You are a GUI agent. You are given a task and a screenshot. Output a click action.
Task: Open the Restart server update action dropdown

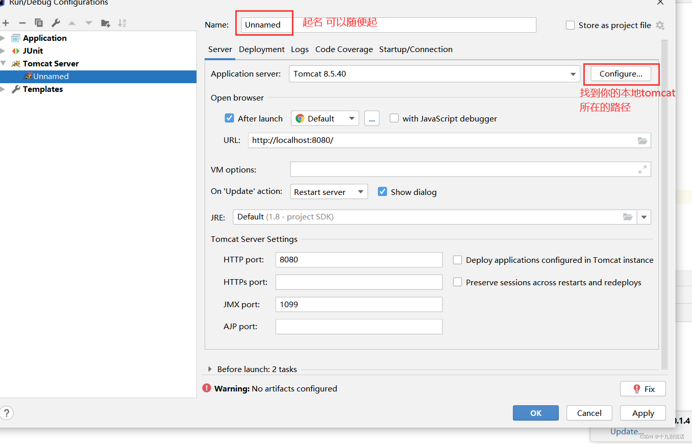tap(329, 192)
